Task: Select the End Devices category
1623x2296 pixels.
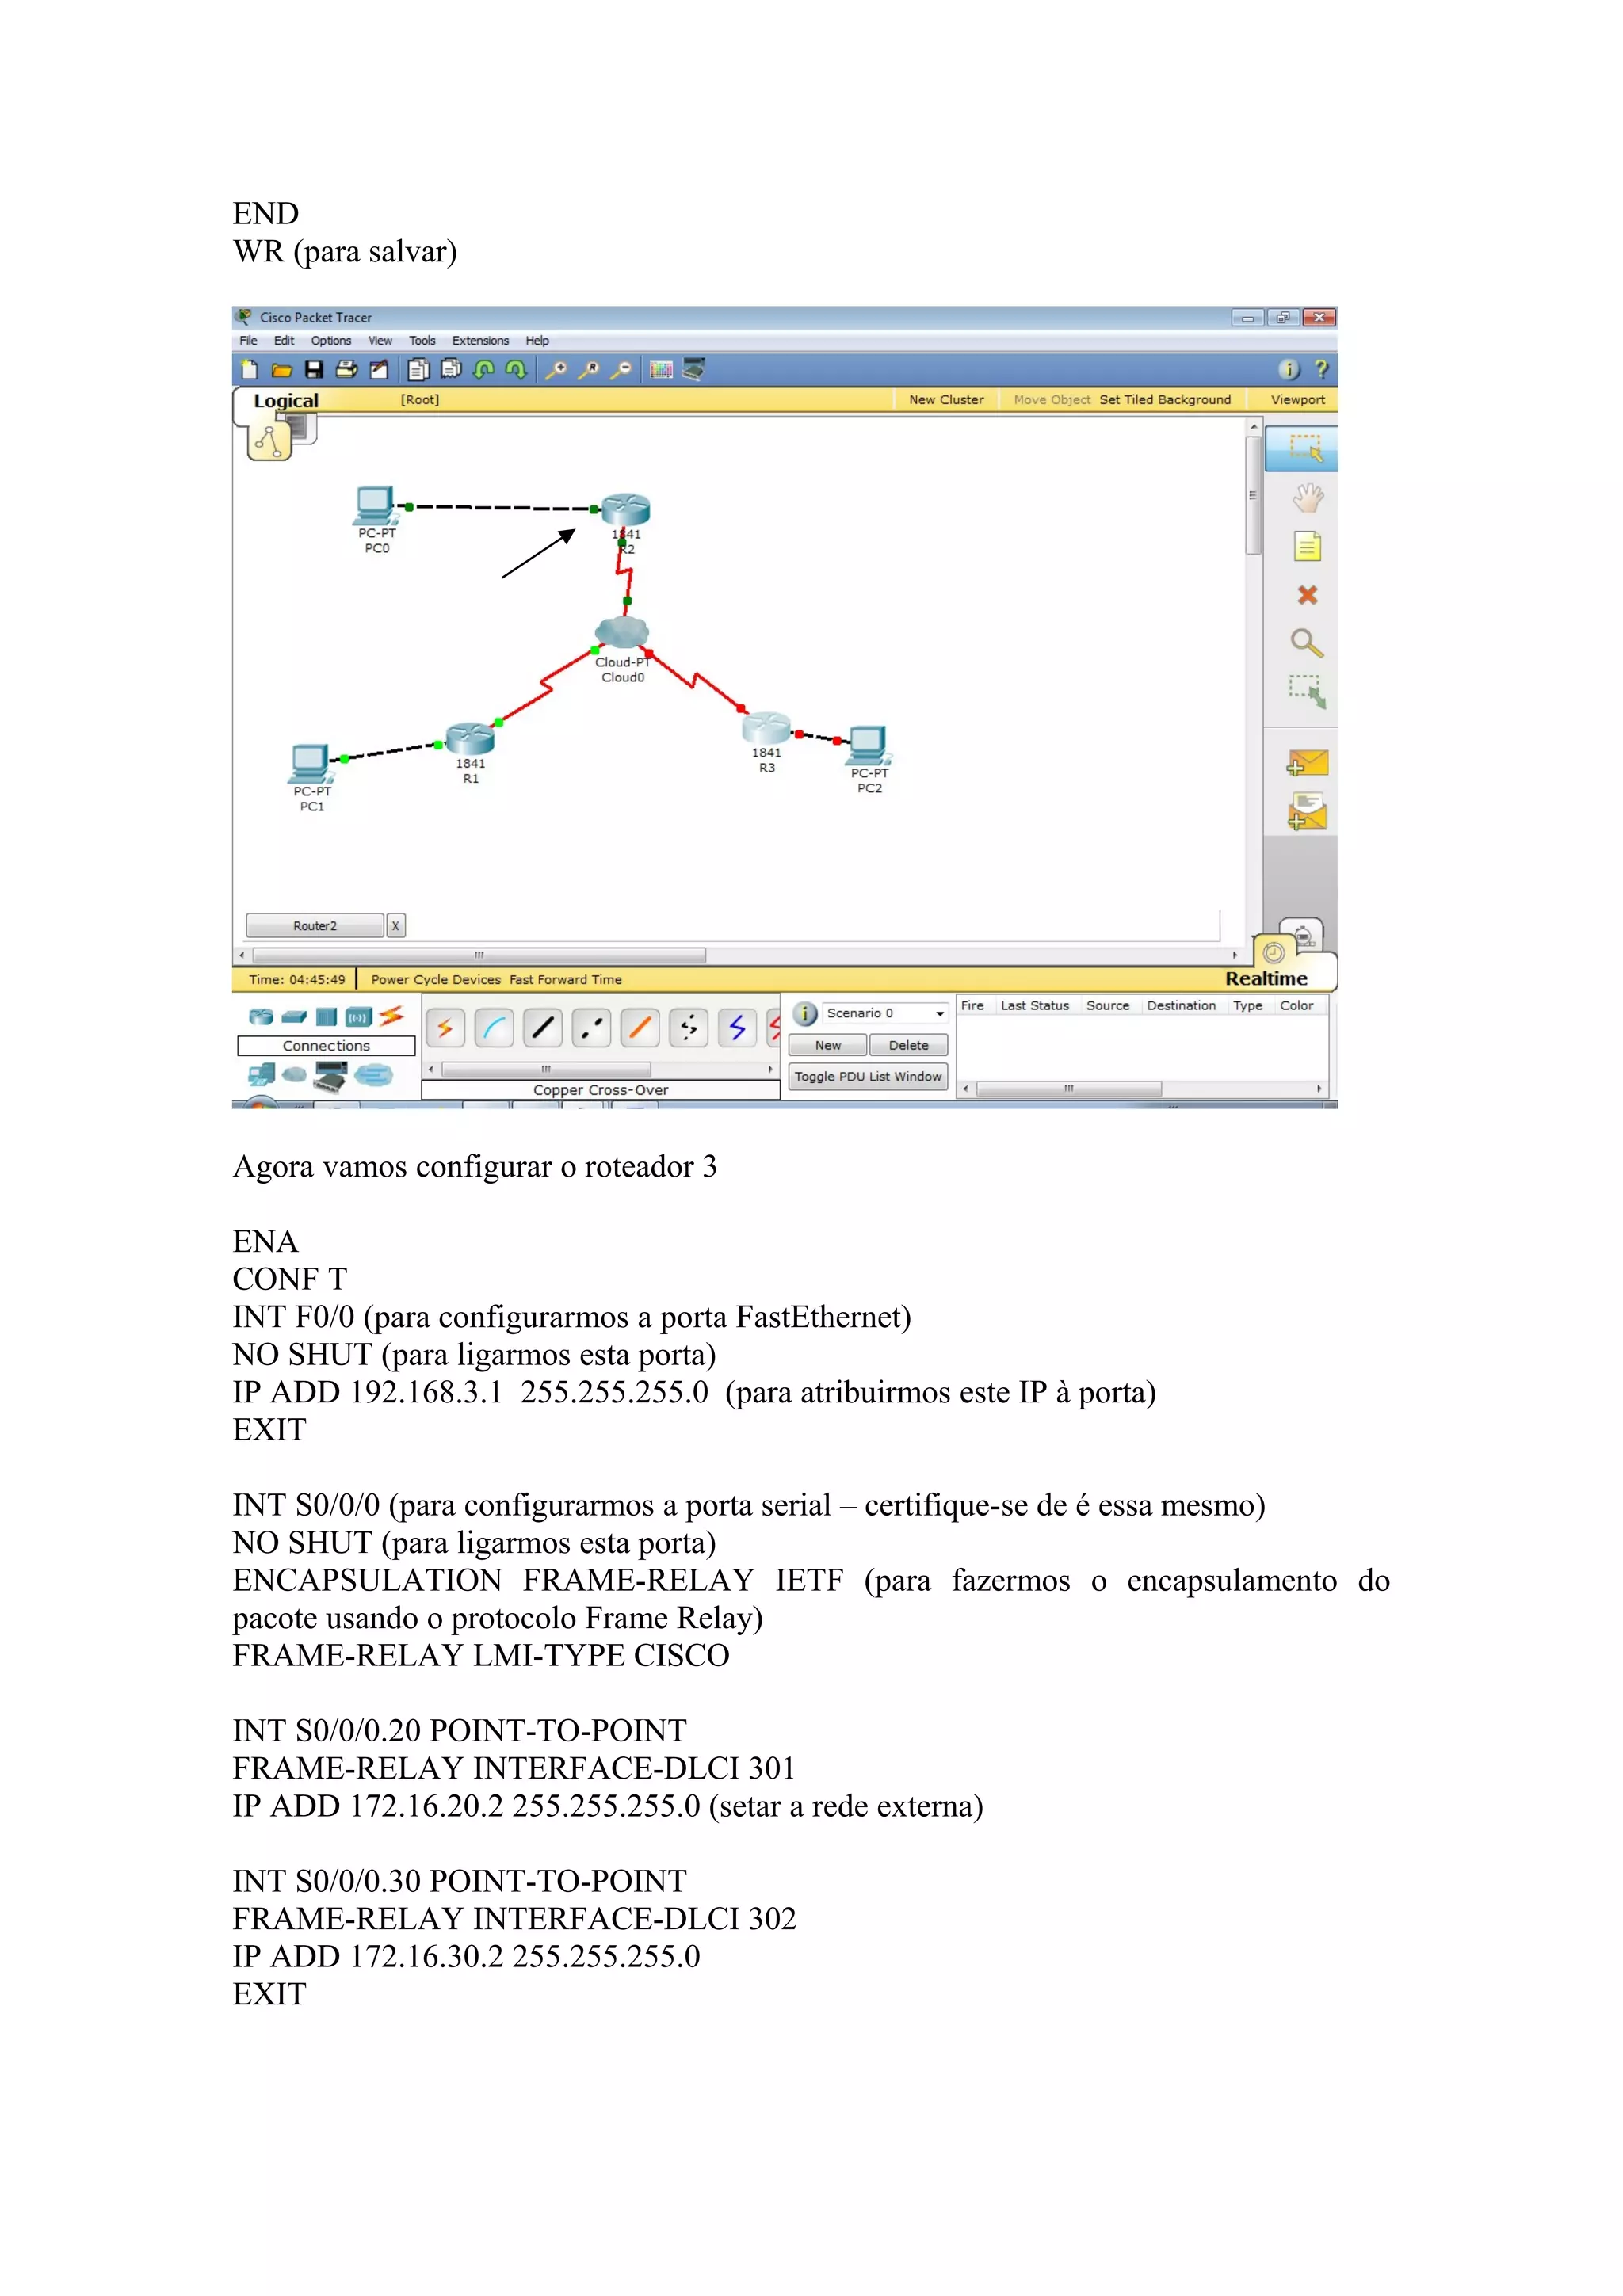Action: [261, 1076]
